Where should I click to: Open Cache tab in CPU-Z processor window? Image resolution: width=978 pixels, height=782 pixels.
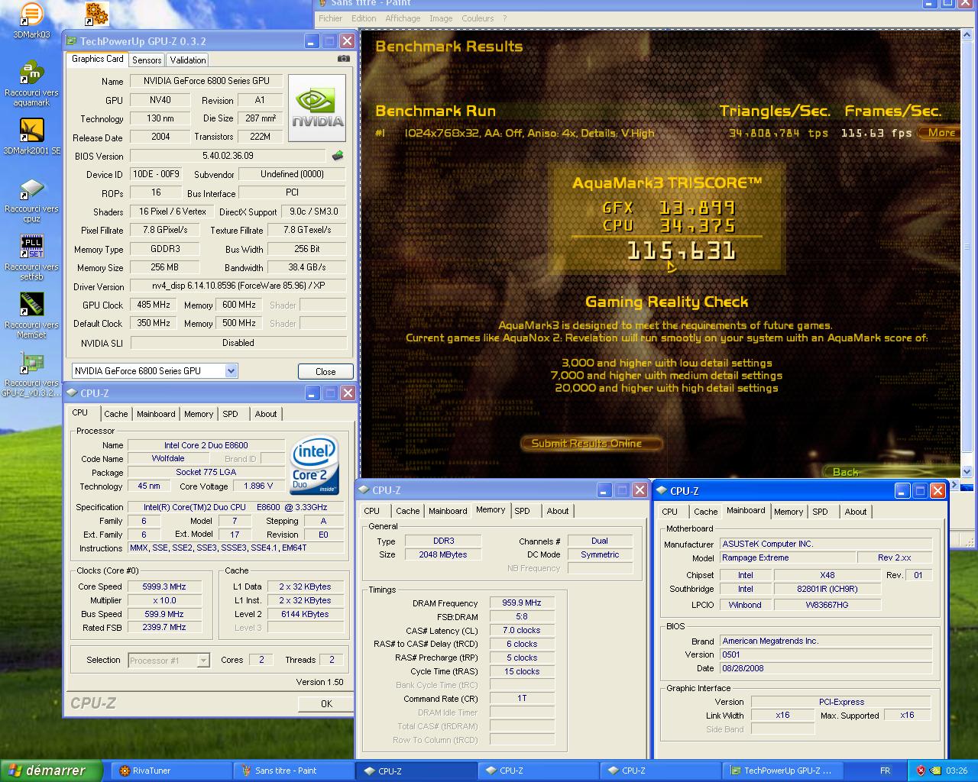[116, 414]
